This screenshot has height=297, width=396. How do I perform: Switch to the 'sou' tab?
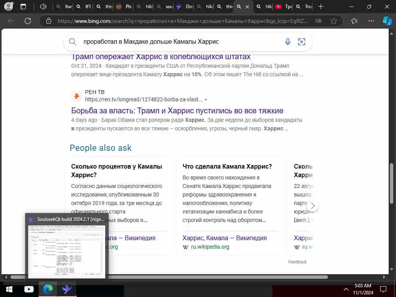pos(166,7)
